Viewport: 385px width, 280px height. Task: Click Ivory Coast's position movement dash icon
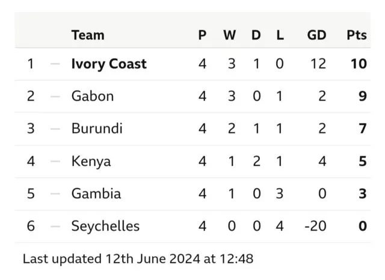tap(55, 64)
